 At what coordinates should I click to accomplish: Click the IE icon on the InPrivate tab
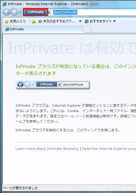pyautogui.click(x=7, y=29)
